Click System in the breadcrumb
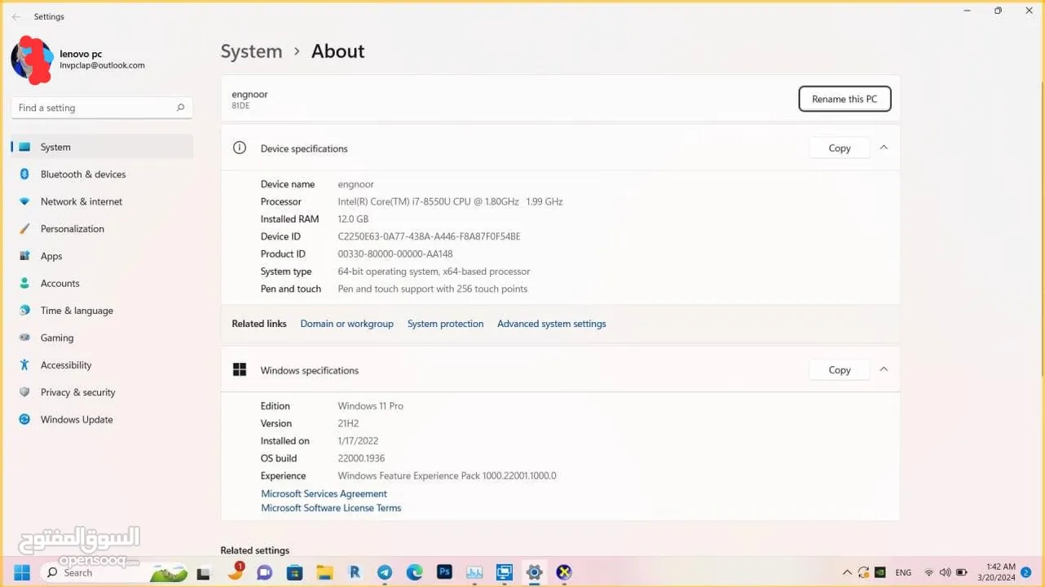The width and height of the screenshot is (1045, 587). 251,51
